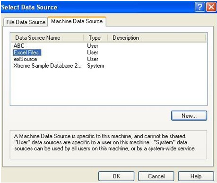The height and width of the screenshot is (183, 217).
Task: Select the ABC data source
Action: point(19,46)
